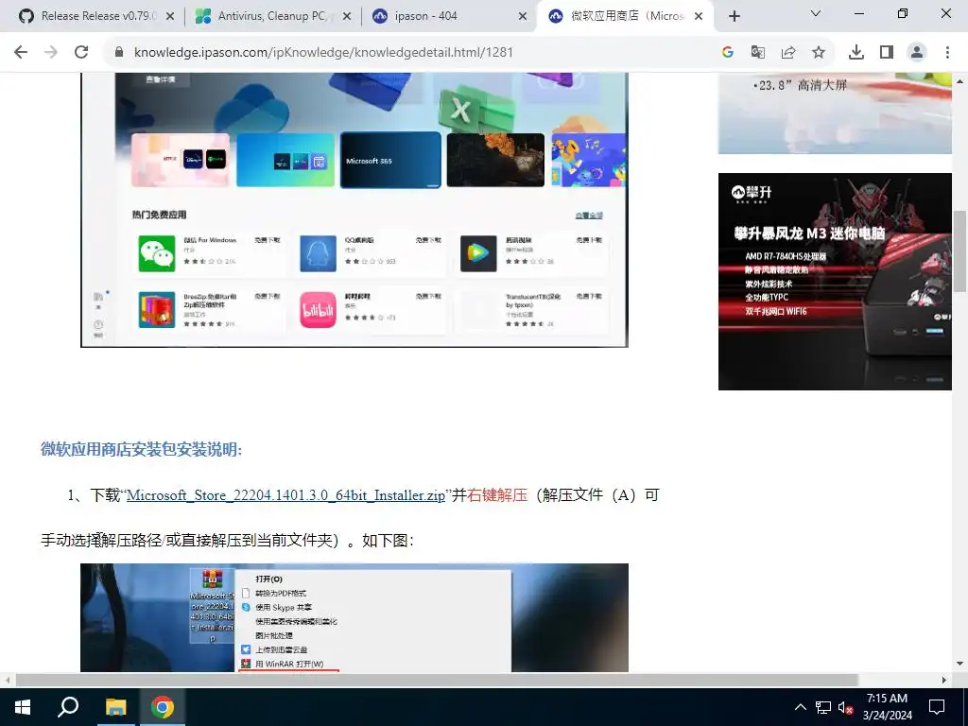Image resolution: width=968 pixels, height=726 pixels.
Task: Click the vertical page scrollbar thumb
Action: (x=959, y=251)
